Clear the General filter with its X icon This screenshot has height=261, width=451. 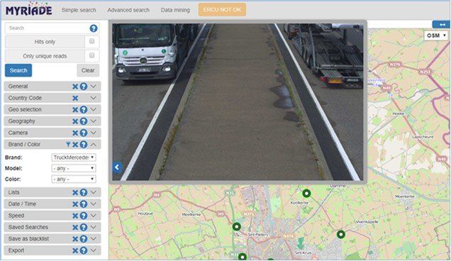click(75, 87)
